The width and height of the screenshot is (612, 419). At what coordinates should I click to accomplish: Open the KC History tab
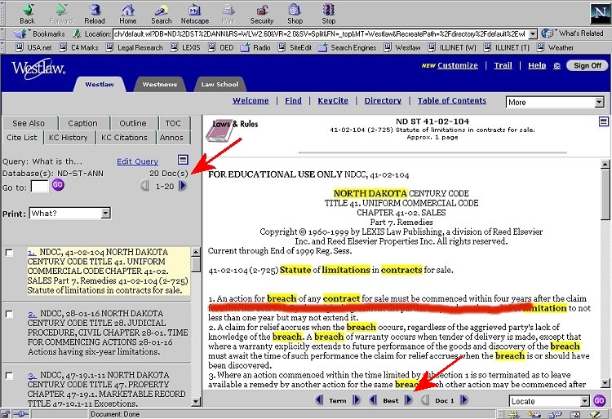point(69,138)
